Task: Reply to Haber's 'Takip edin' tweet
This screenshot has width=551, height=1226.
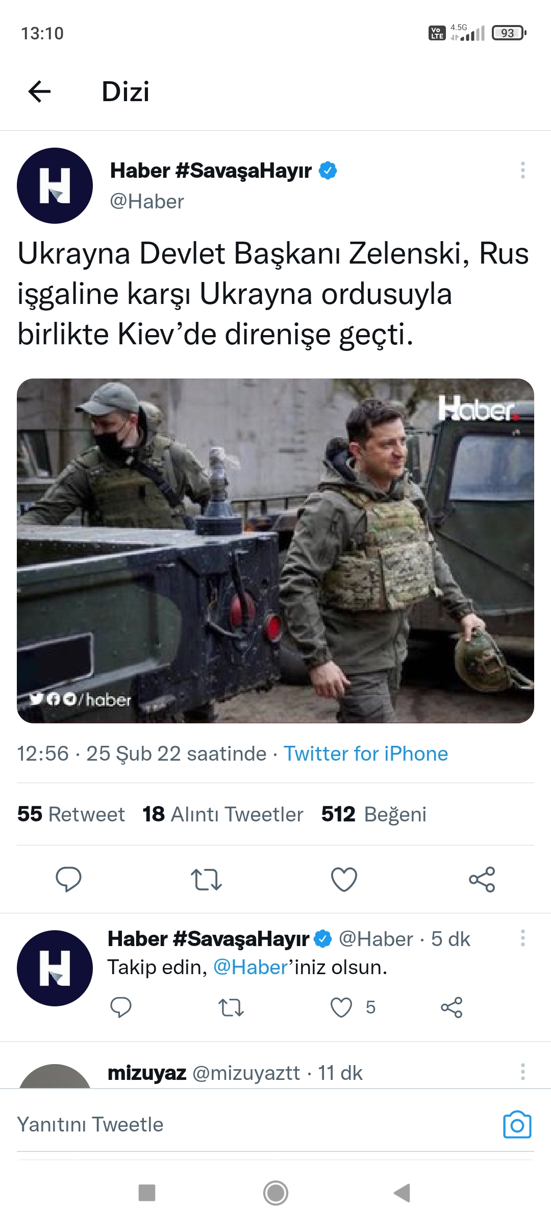Action: coord(121,1007)
